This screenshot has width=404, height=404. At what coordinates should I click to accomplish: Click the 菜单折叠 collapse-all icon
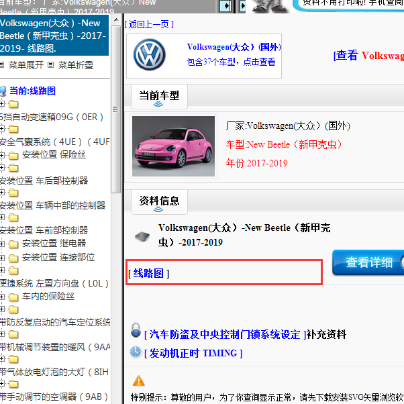click(x=51, y=65)
